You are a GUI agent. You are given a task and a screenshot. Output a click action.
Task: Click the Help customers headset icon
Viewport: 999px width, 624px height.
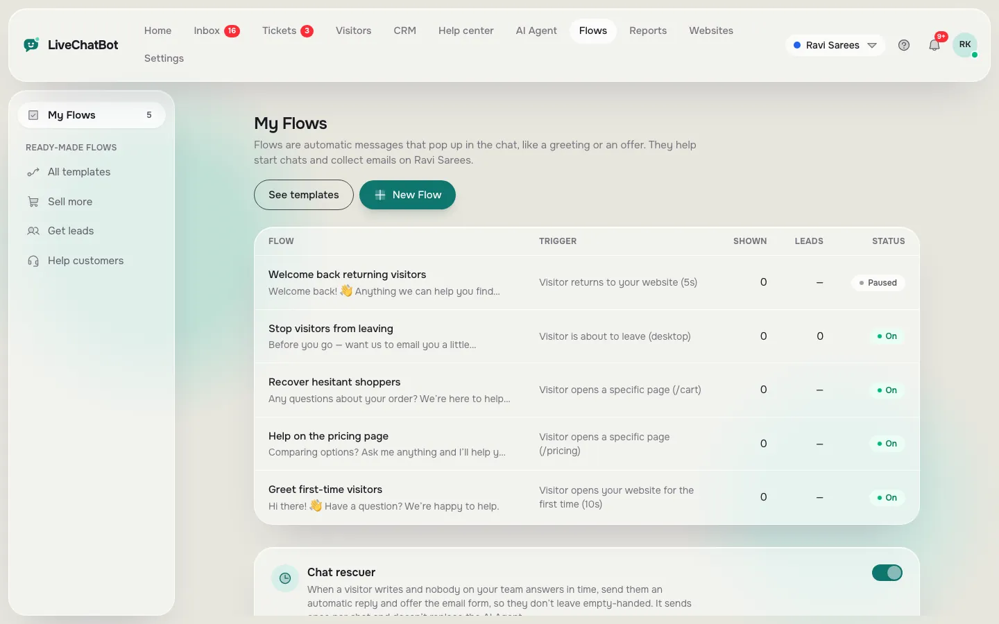pos(33,261)
